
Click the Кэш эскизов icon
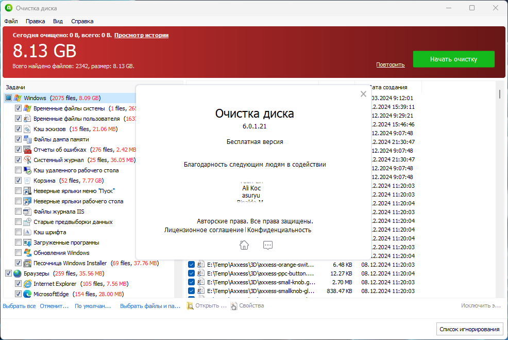(x=27, y=129)
